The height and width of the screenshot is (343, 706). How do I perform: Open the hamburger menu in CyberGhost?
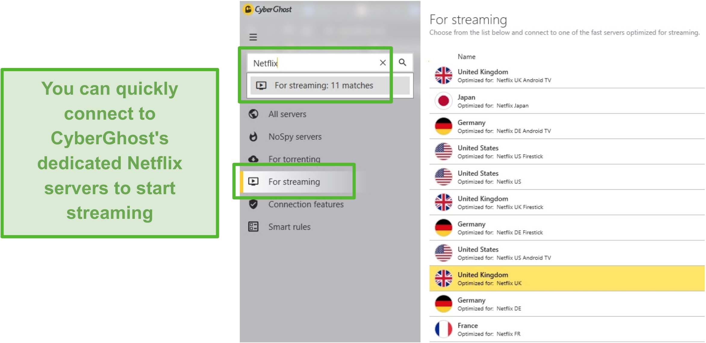pos(253,37)
